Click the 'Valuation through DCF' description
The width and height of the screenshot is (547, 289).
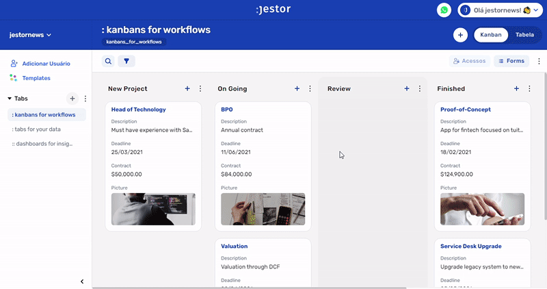tap(250, 266)
